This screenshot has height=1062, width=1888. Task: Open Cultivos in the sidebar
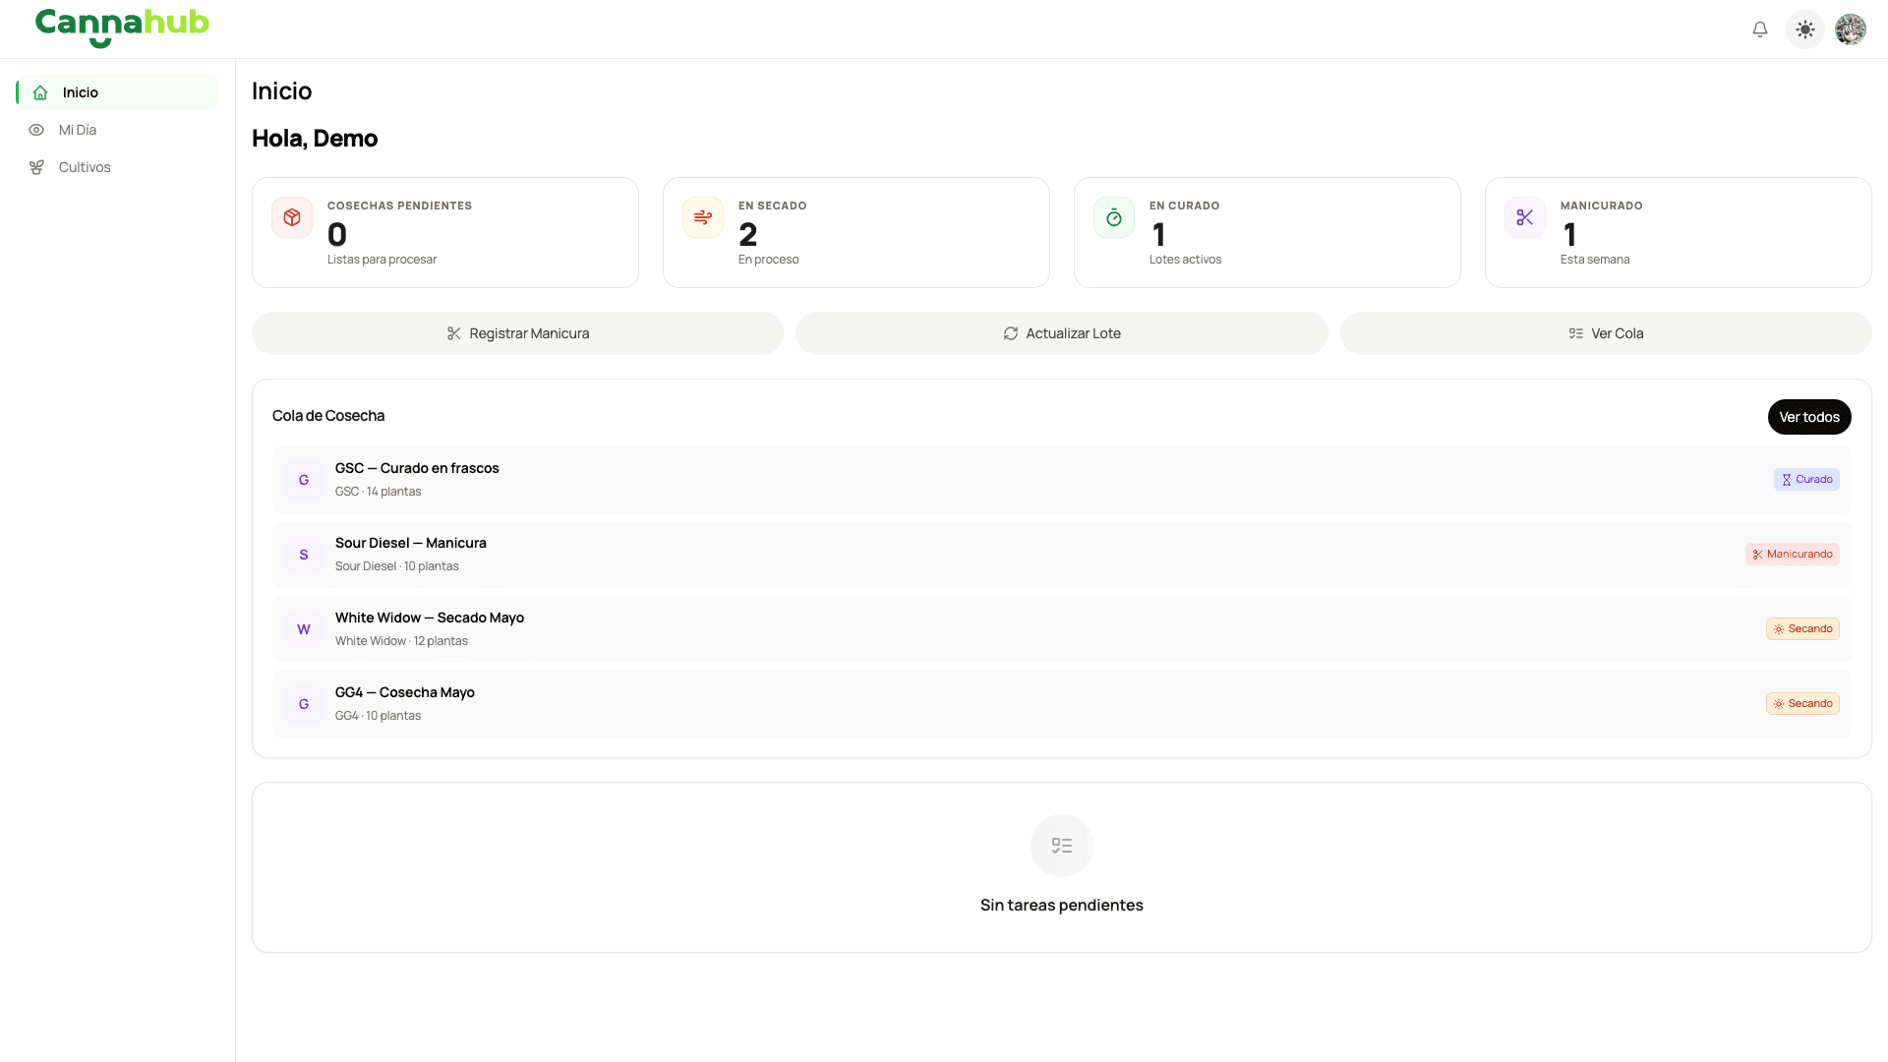[x=118, y=167]
